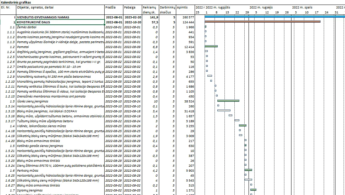Select the '2022 m. rugsėjis' month header
Screen dimensions: 345x195
(261, 7)
